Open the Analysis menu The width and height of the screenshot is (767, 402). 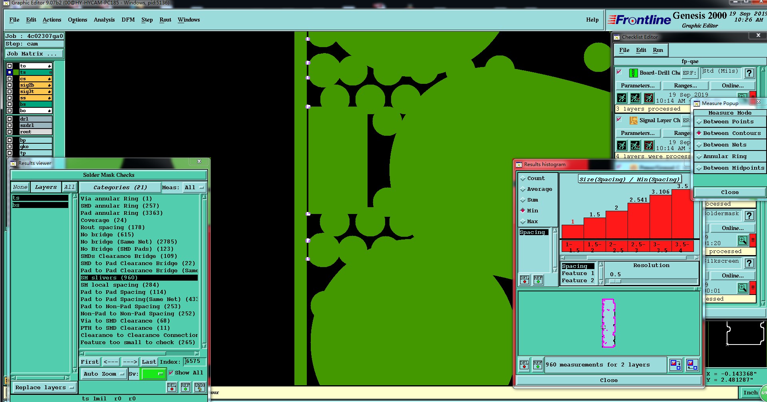click(104, 20)
